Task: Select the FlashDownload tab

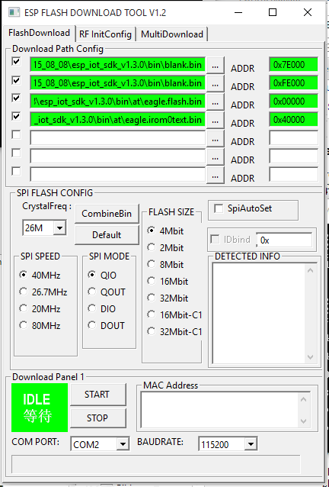Action: tap(39, 33)
